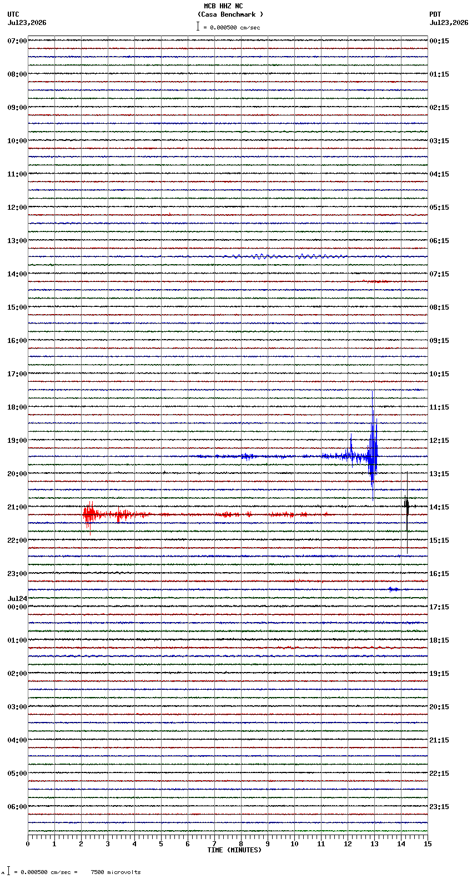
Task: Click the '13:00' UTC time label
Action: (17, 241)
